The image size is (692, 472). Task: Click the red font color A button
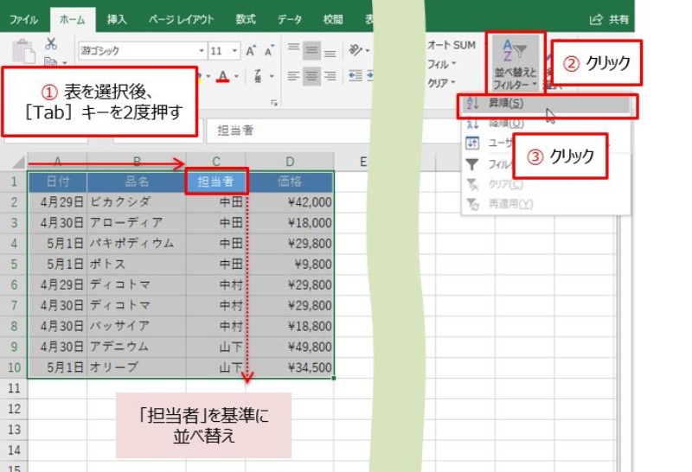[x=222, y=77]
